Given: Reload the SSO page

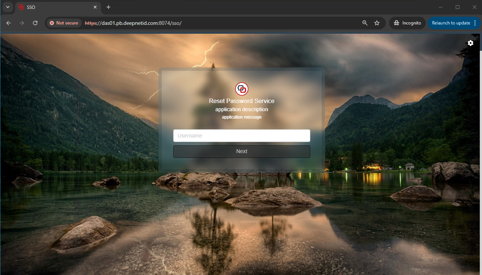Looking at the screenshot, I should pyautogui.click(x=35, y=23).
